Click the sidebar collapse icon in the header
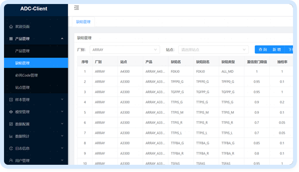The width and height of the screenshot is (299, 172). point(77,8)
